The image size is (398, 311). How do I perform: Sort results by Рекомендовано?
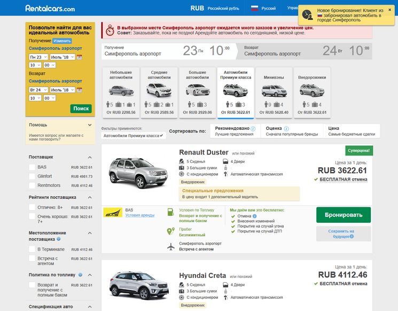point(235,131)
